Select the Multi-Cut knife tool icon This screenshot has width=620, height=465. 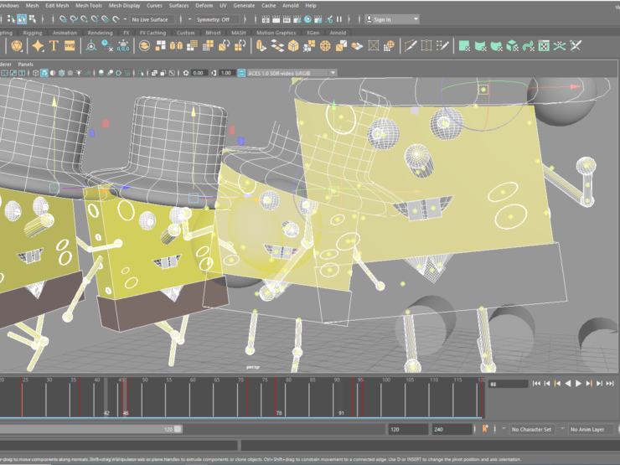411,46
